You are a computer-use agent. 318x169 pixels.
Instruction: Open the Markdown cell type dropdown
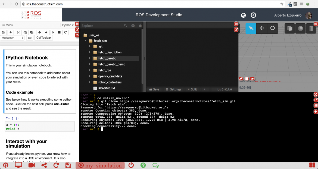point(12,38)
